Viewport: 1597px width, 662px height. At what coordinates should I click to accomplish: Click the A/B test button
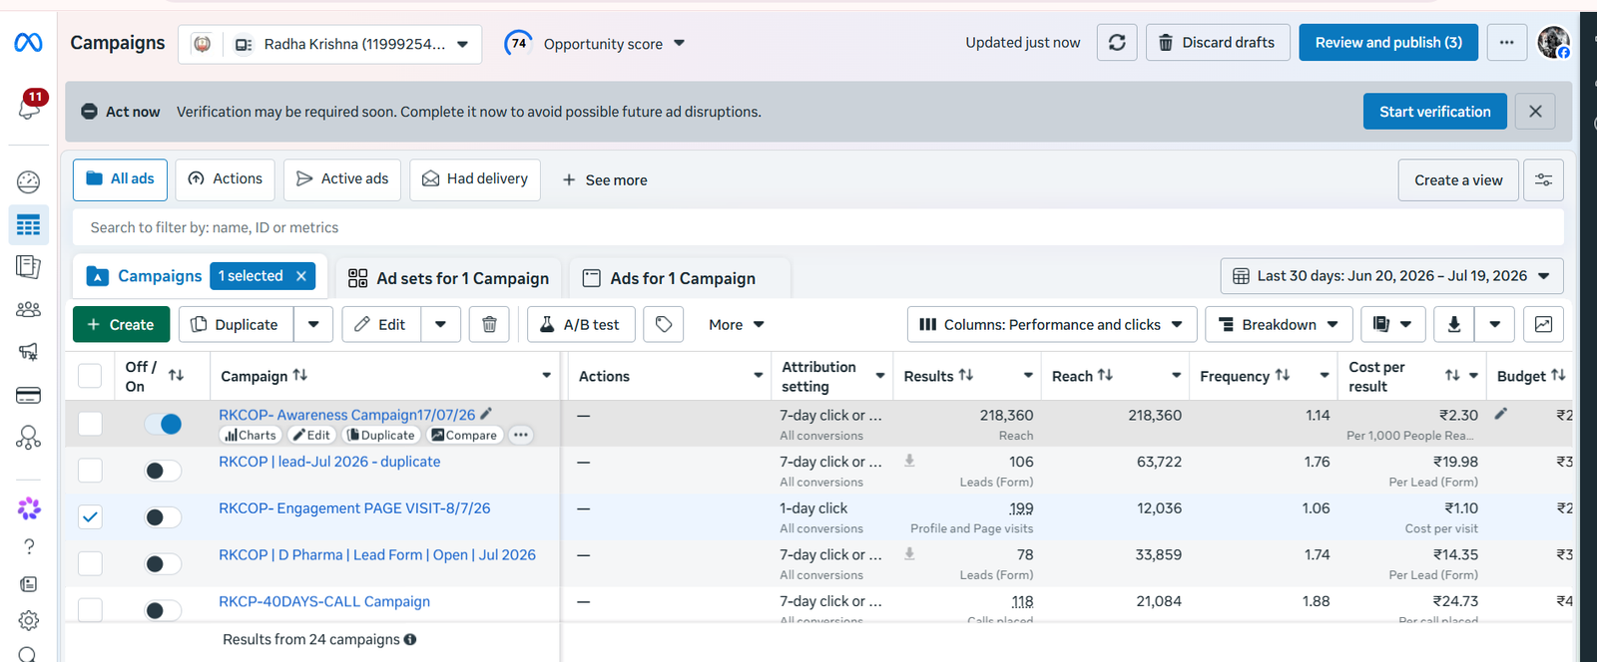coord(581,325)
